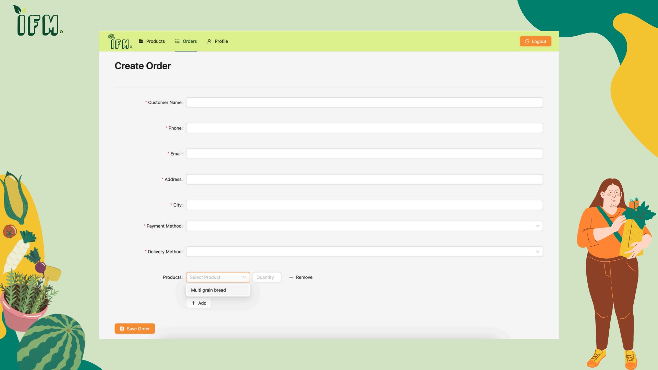The height and width of the screenshot is (370, 658).
Task: Click the Logout arrow icon
Action: click(527, 41)
